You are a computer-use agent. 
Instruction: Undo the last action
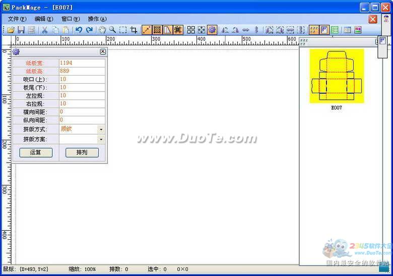pos(79,30)
